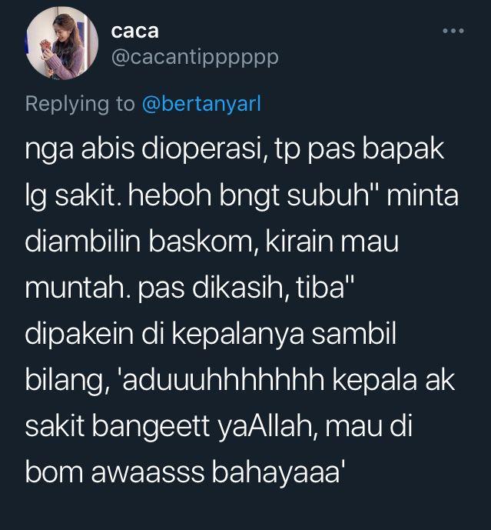Open the three-dot more options menu
The image size is (491, 530).
click(x=453, y=31)
